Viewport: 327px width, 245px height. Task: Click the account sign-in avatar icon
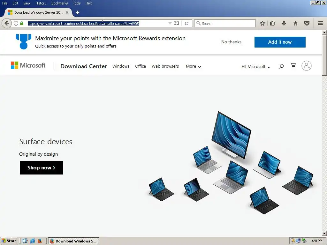pos(307,66)
